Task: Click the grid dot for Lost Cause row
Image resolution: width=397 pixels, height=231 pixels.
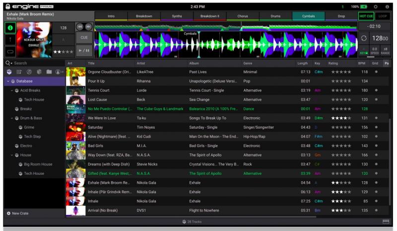Action: (x=376, y=100)
